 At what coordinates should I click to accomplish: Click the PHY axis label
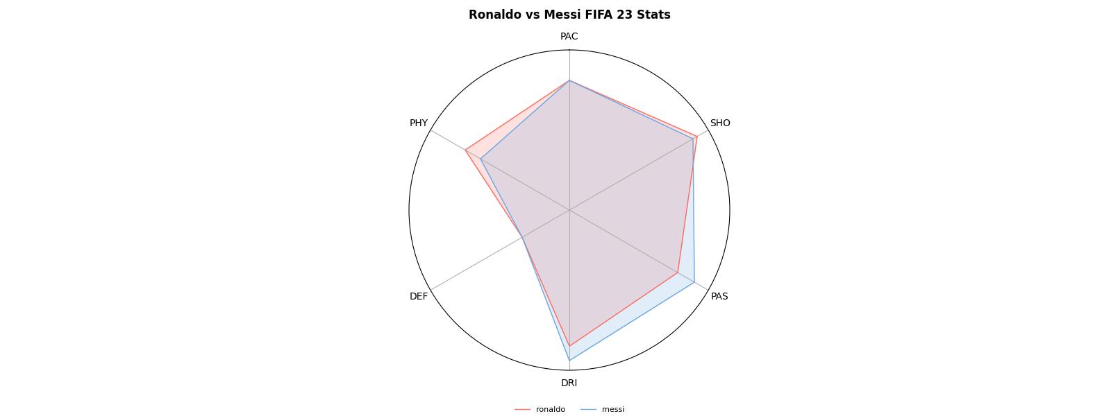tap(419, 123)
